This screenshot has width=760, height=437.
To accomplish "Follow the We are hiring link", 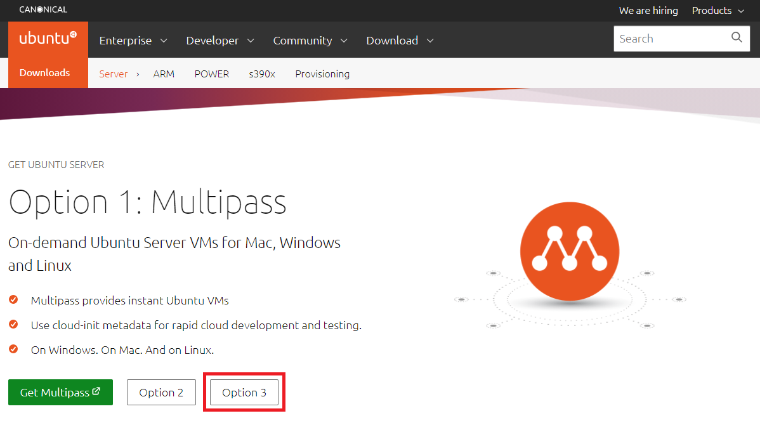I will point(648,11).
